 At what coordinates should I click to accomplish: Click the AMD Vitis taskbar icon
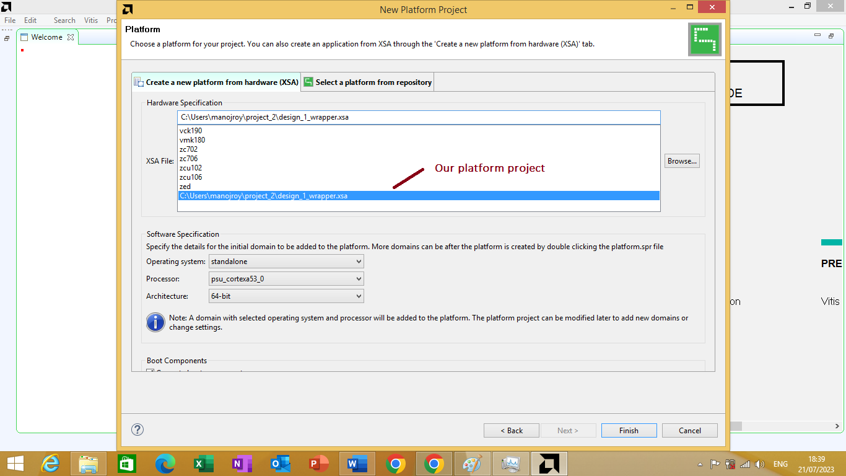(x=549, y=464)
